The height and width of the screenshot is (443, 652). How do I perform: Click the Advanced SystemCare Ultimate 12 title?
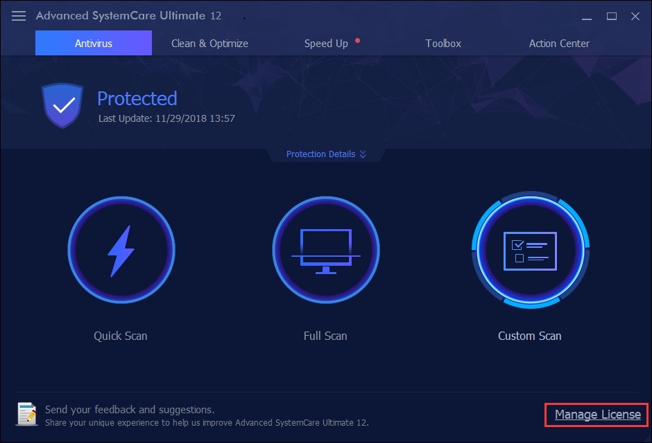point(128,16)
